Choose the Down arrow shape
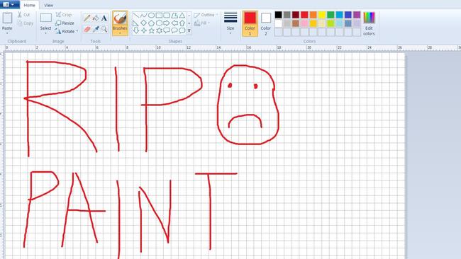The width and height of the screenshot is (461, 259). tap(136, 30)
